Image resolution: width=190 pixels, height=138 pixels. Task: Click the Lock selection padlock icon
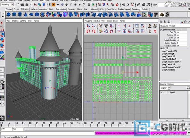click(x=89, y=5)
